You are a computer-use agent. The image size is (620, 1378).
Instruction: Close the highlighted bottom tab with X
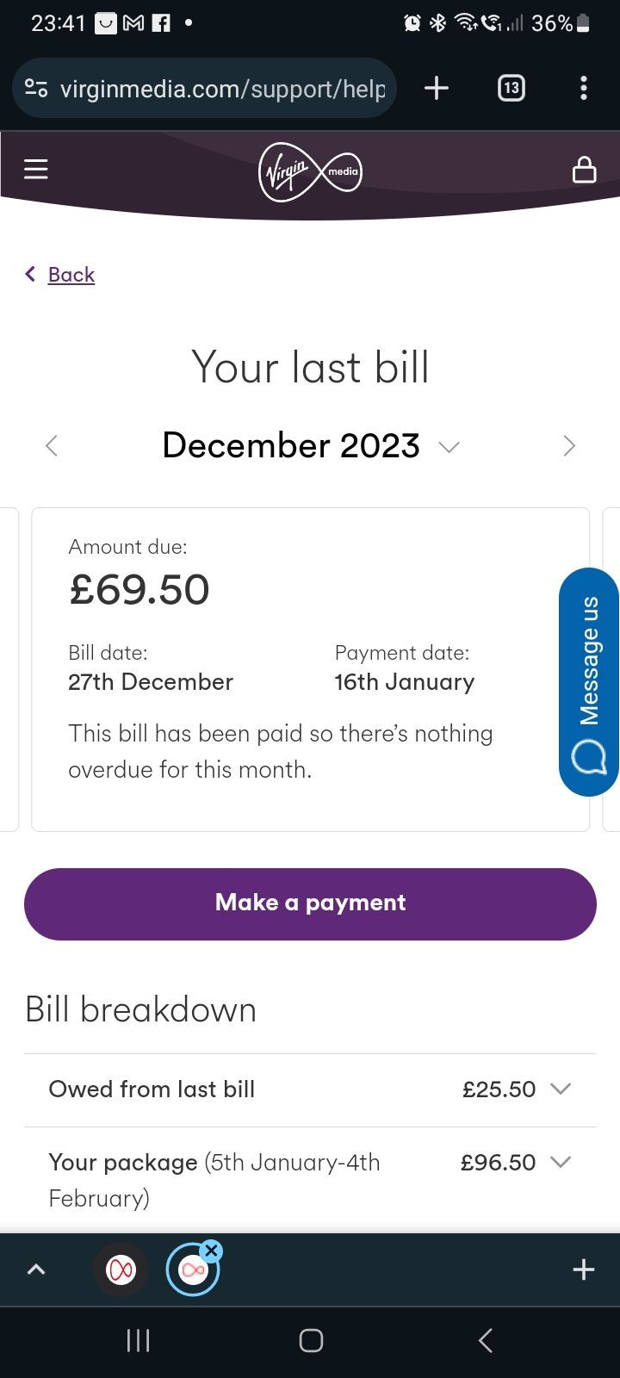212,1251
